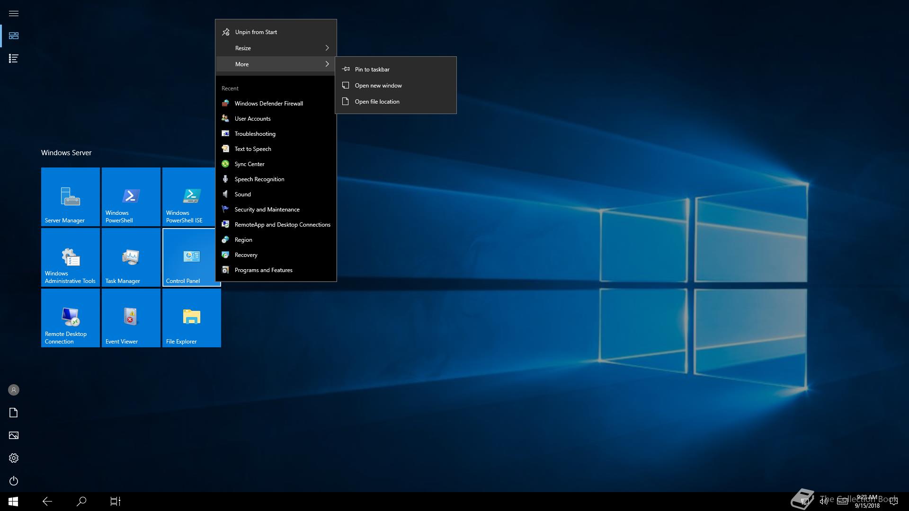Open Security and Maintenance recent item

(x=276, y=210)
